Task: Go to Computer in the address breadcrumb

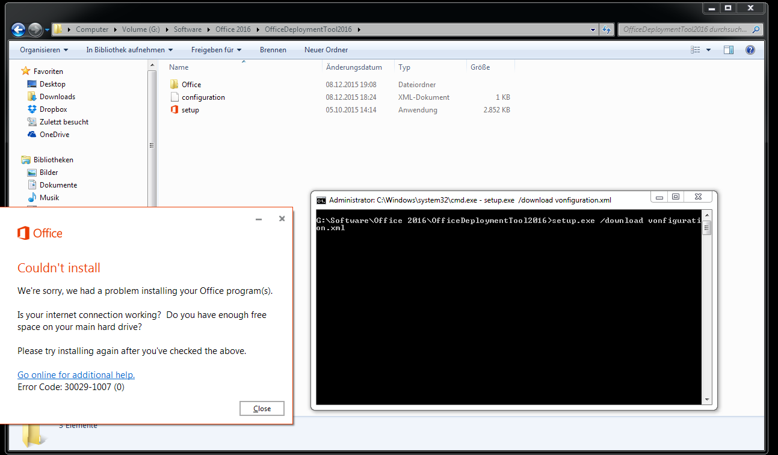Action: (92, 29)
